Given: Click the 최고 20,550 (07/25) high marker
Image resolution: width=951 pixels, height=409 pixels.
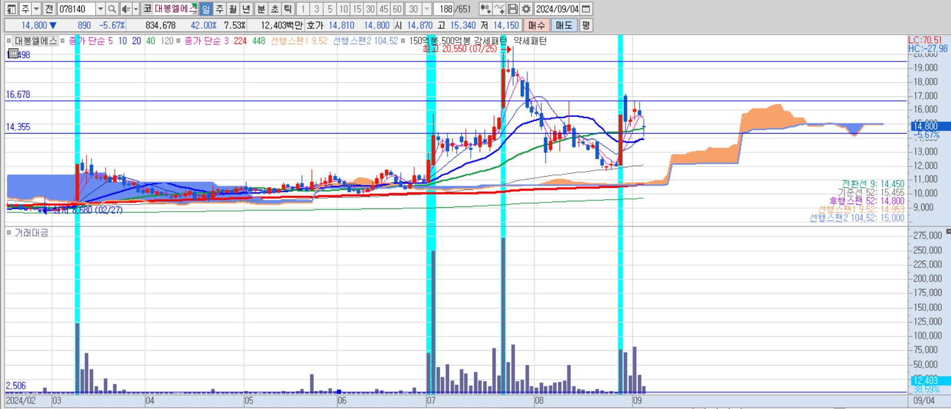Looking at the screenshot, I should [460, 49].
